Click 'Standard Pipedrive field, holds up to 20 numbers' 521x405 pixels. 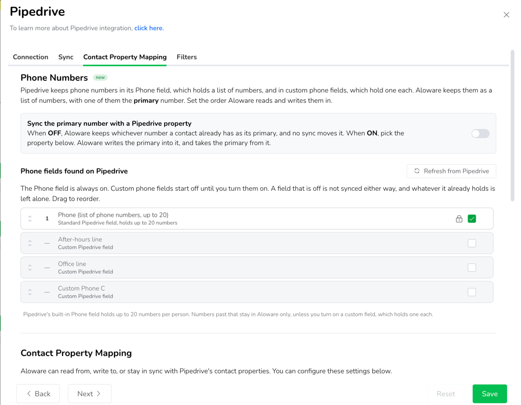coord(118,223)
